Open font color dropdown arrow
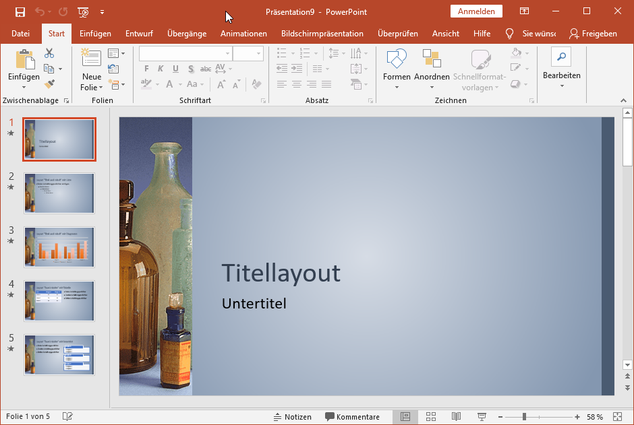 180,84
